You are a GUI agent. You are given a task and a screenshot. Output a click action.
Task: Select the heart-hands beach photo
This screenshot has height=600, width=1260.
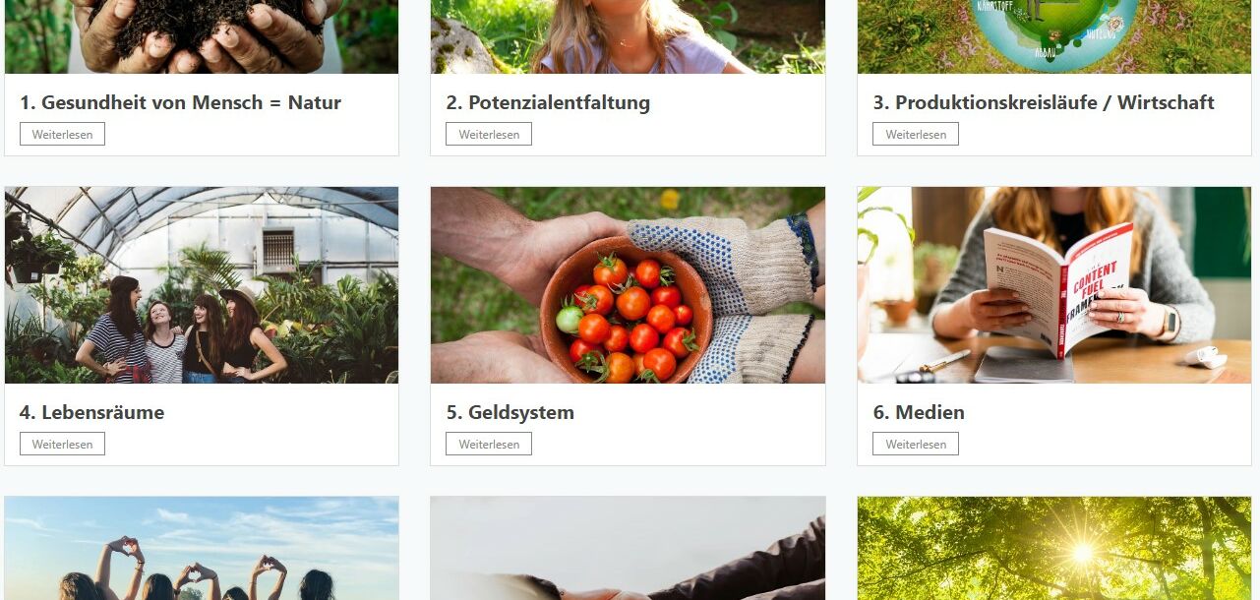[x=202, y=548]
